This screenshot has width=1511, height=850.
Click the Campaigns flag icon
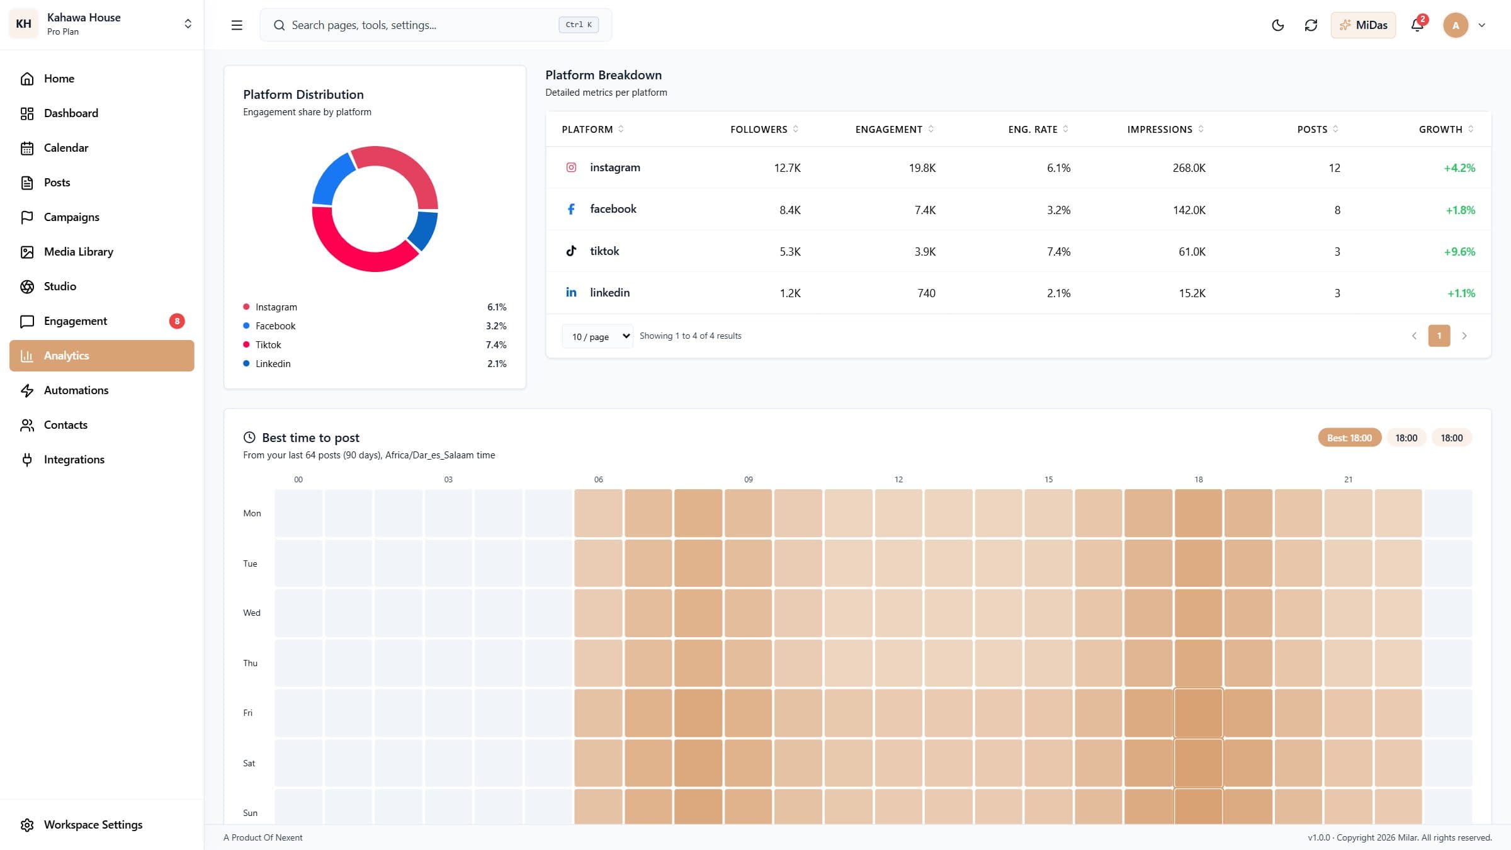click(x=27, y=217)
